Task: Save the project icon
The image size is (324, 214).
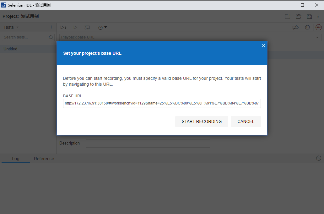Action: pos(309,17)
